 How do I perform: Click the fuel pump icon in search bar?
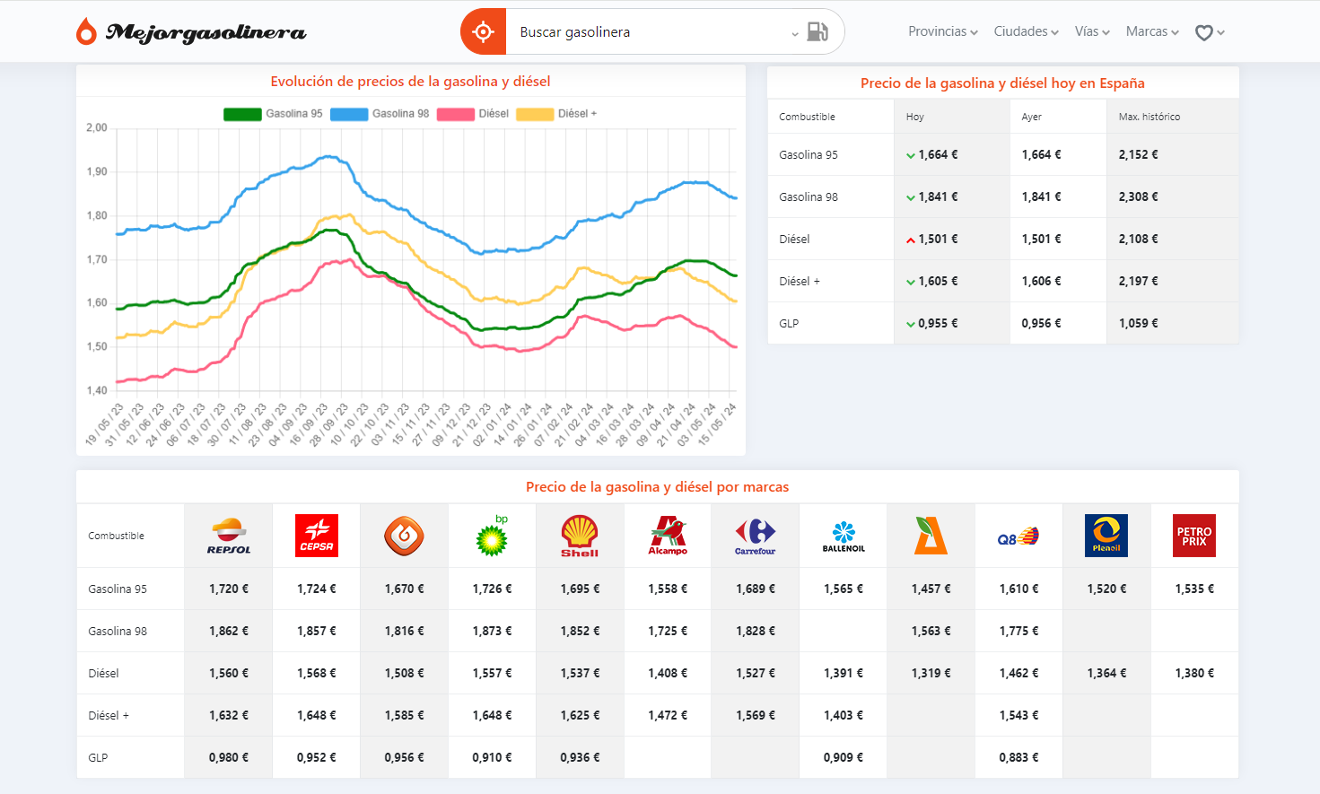(817, 32)
